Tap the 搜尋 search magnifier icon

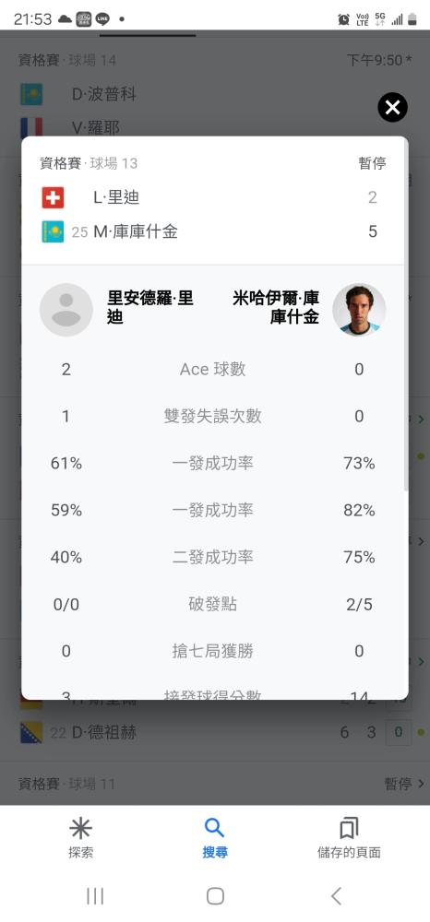click(x=215, y=828)
